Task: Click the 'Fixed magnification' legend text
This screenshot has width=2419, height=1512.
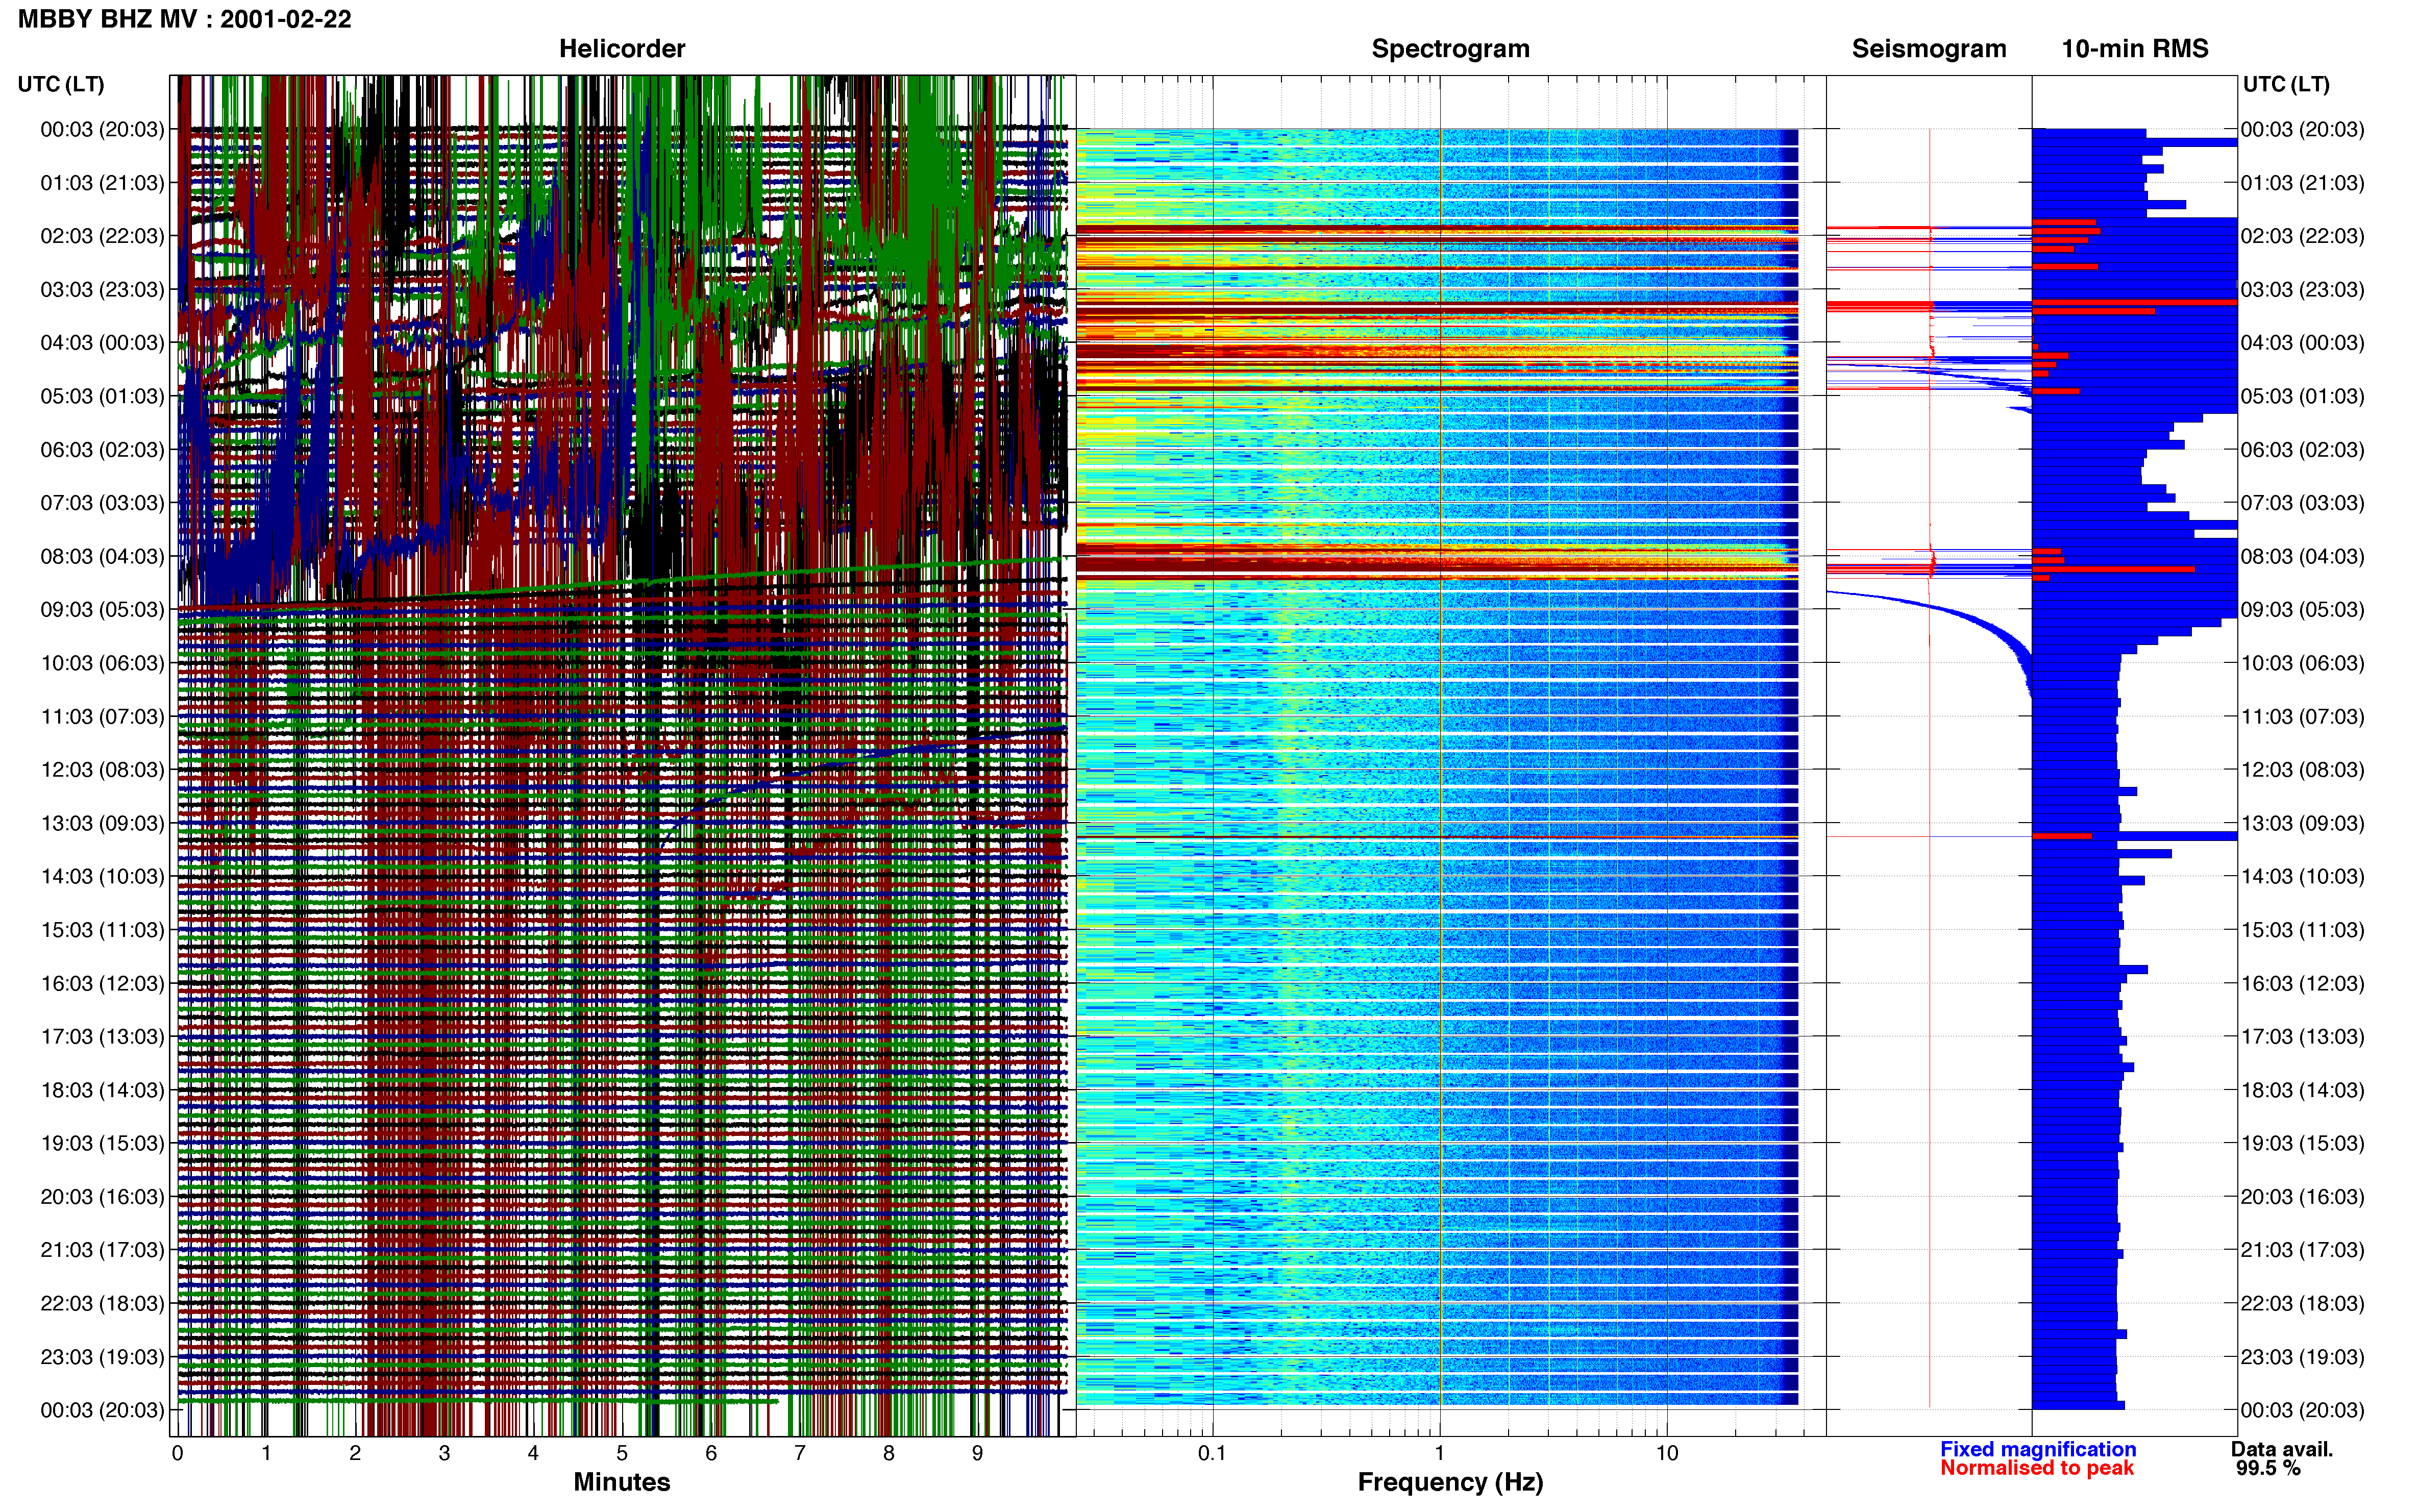Action: pyautogui.click(x=2038, y=1449)
